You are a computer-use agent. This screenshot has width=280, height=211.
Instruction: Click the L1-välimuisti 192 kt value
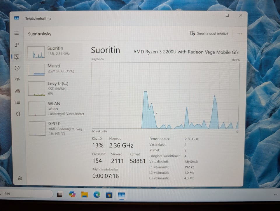(189, 167)
